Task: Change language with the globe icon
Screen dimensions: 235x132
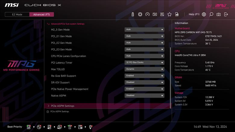Action: pyautogui.click(x=204, y=14)
